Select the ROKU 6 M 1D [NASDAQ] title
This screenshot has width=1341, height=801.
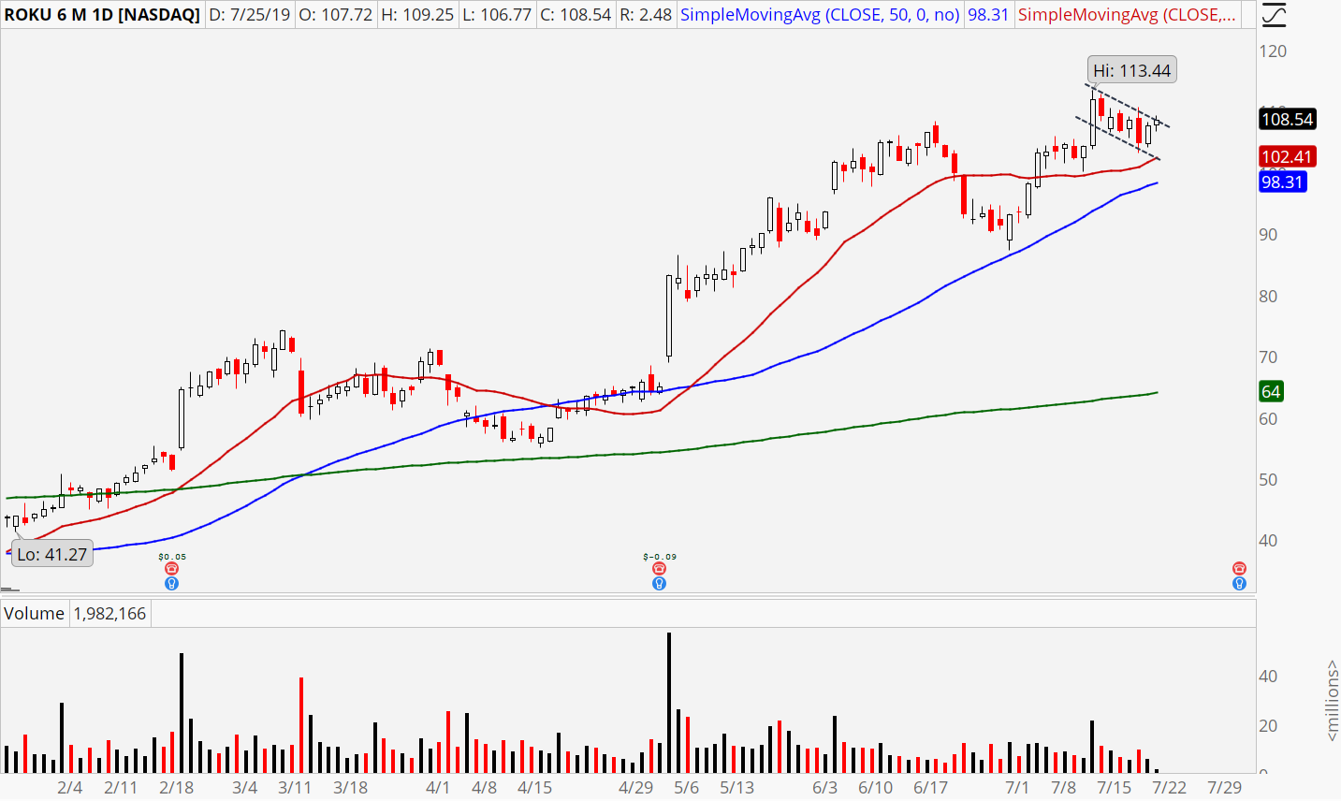tap(102, 15)
